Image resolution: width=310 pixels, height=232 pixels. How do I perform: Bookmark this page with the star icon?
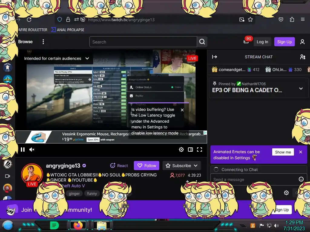(x=250, y=19)
